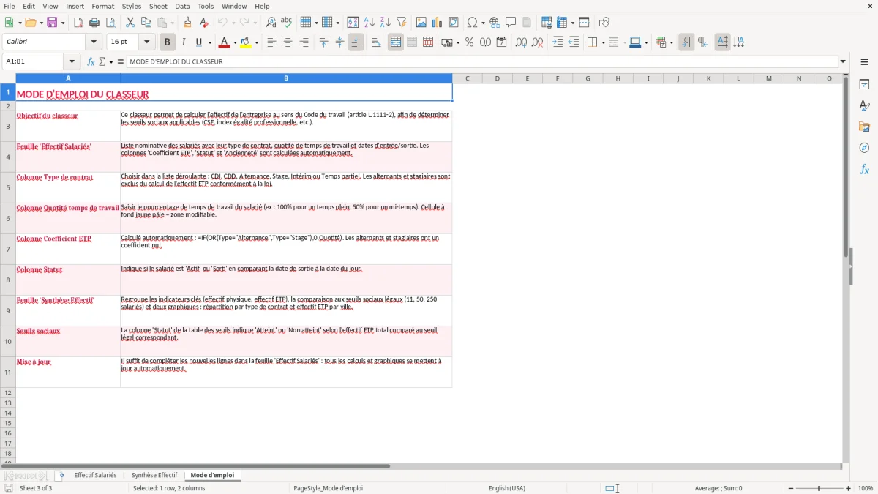Image resolution: width=878 pixels, height=494 pixels.
Task: Click the 100% zoom level
Action: tap(866, 488)
